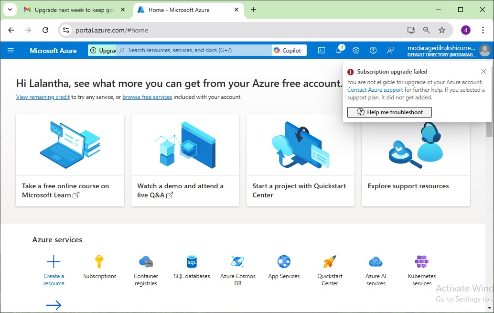Open Explore support resources card
The height and width of the screenshot is (313, 494).
[x=416, y=164]
